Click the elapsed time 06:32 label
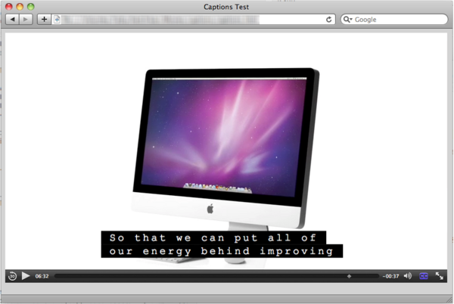 [42, 276]
